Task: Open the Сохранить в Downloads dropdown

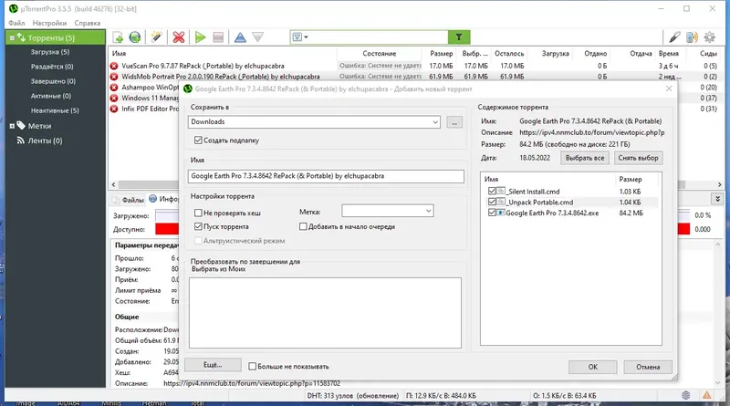Action: (435, 122)
